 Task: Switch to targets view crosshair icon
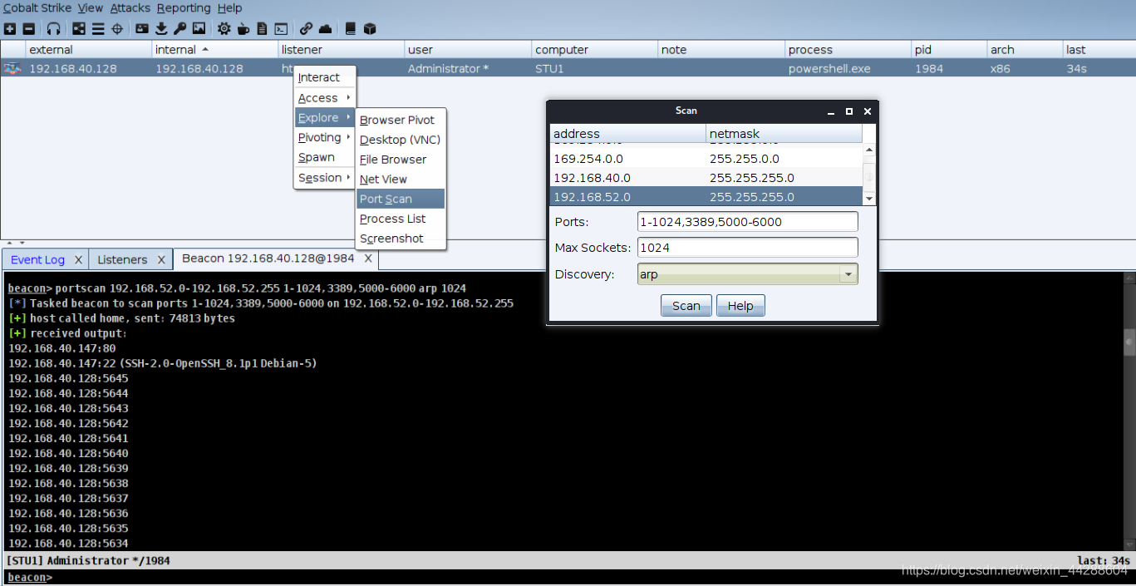[117, 28]
